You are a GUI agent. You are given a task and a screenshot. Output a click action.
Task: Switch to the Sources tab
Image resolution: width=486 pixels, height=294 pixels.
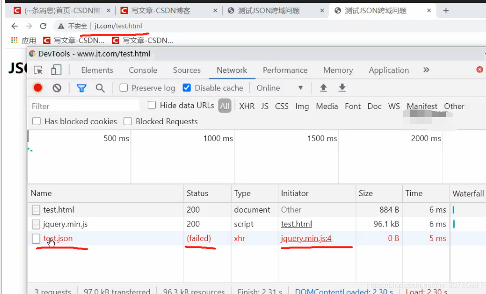coord(187,70)
